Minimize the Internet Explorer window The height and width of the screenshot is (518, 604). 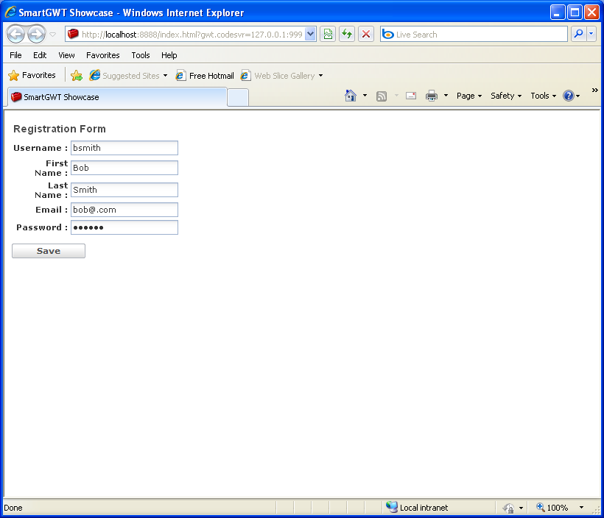557,13
